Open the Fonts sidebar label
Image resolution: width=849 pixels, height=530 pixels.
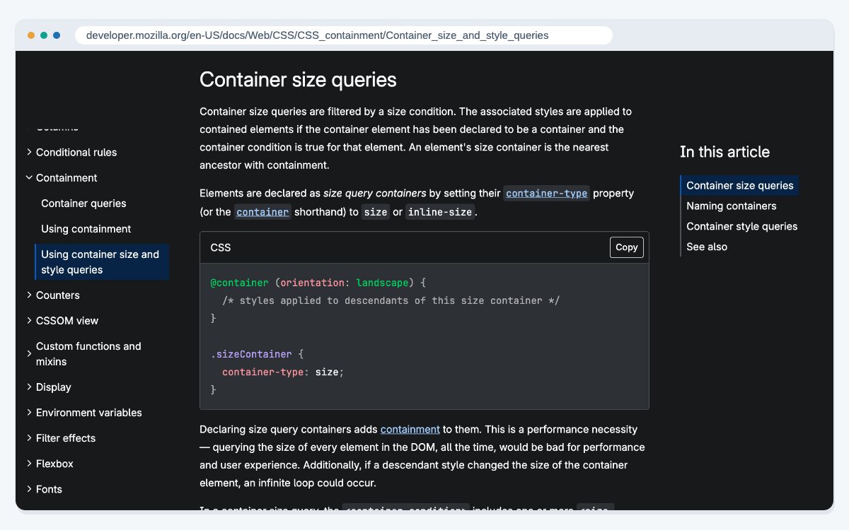point(49,489)
